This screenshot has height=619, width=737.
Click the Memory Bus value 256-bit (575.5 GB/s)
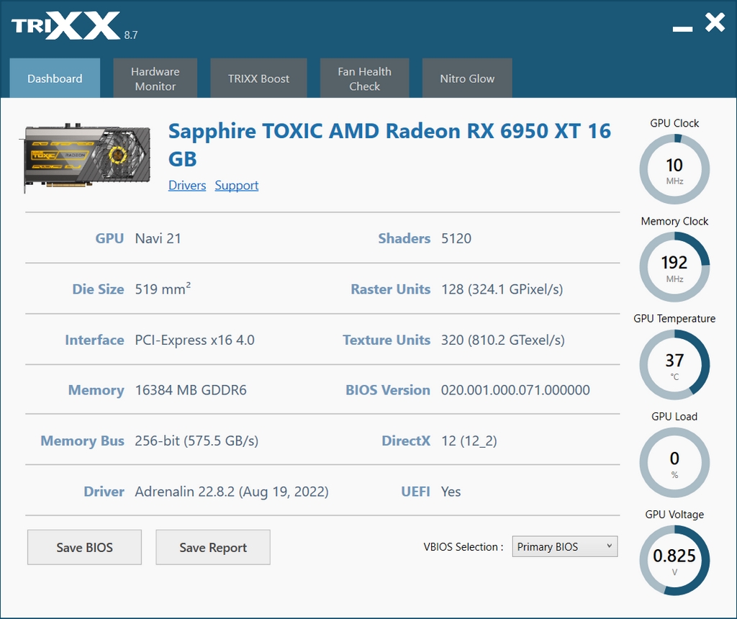(196, 441)
